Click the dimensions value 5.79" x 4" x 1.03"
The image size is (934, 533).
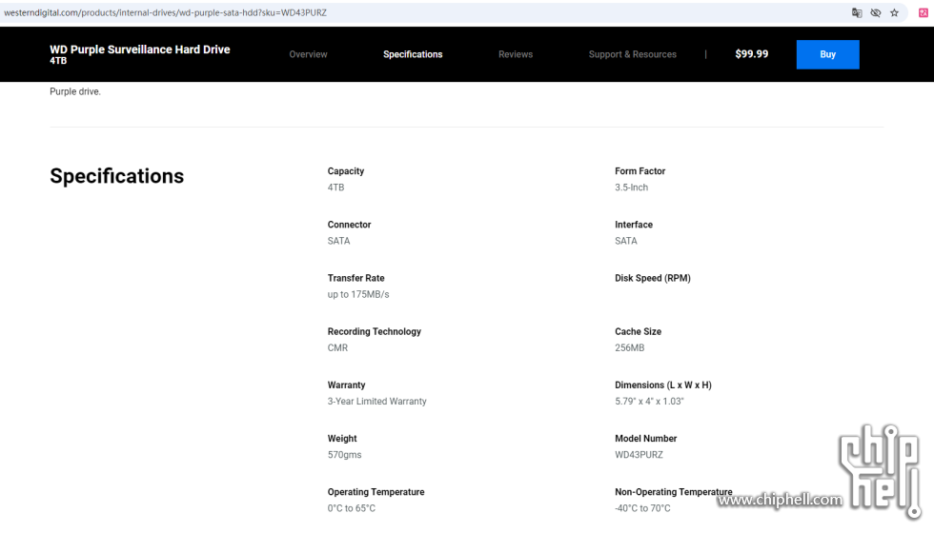tap(649, 402)
